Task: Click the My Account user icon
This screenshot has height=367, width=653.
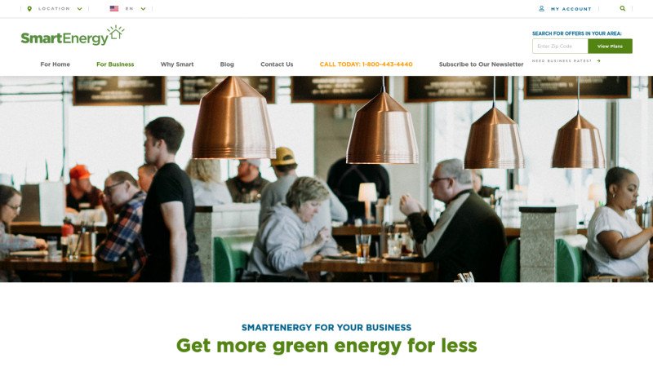Action: pyautogui.click(x=541, y=8)
